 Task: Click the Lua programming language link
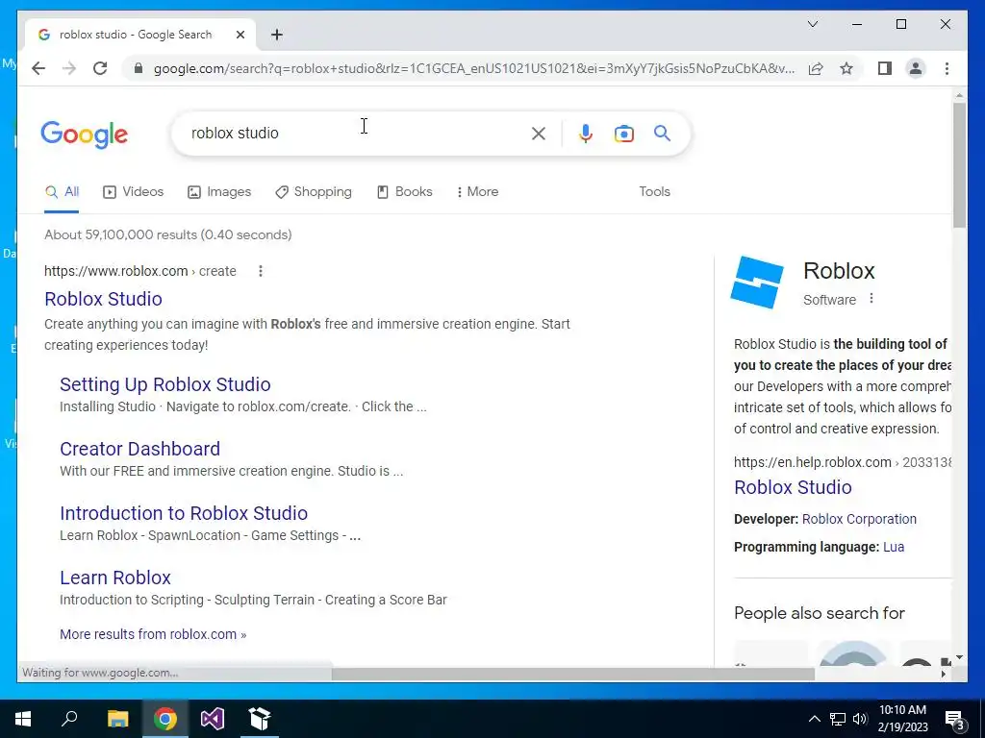coord(894,547)
